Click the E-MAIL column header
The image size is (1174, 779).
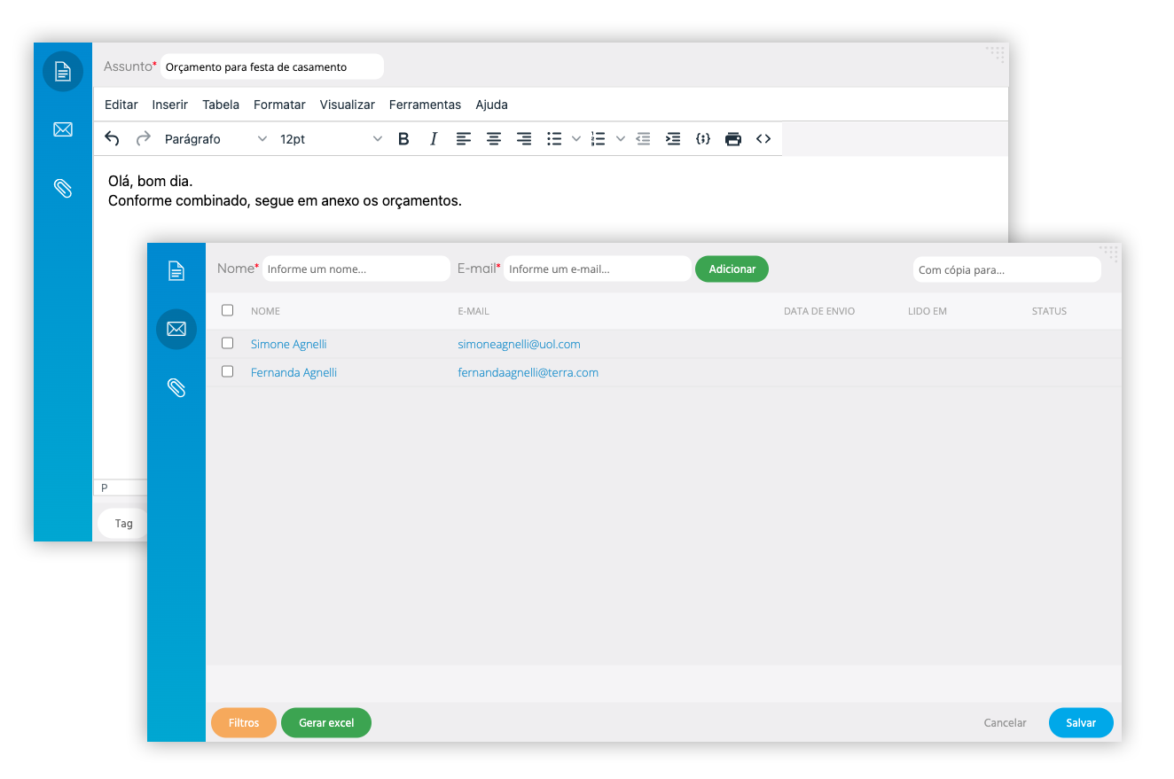click(x=474, y=311)
